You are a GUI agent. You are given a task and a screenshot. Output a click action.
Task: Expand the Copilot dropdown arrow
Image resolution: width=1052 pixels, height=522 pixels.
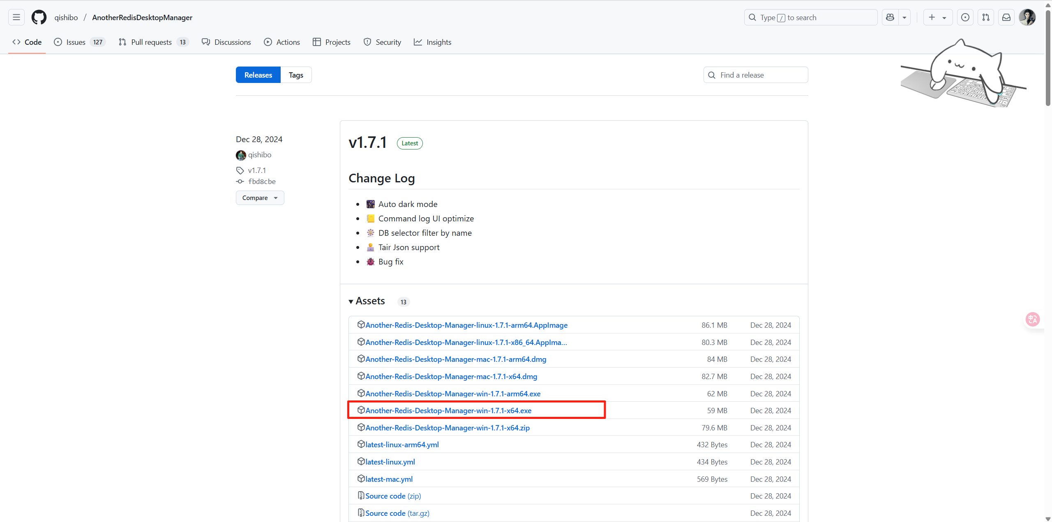click(904, 17)
